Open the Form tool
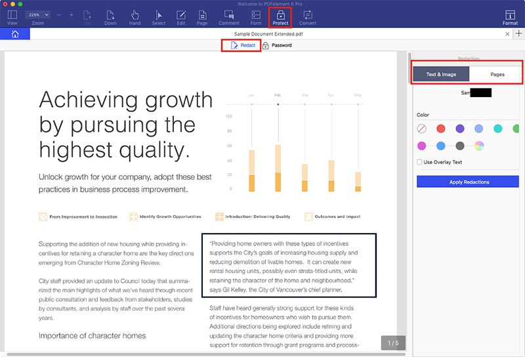 pyautogui.click(x=255, y=16)
